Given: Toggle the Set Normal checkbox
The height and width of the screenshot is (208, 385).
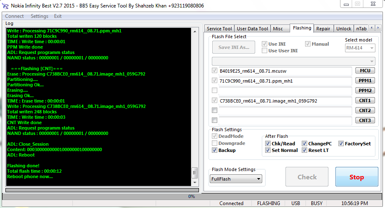Looking at the screenshot, I should [x=268, y=150].
